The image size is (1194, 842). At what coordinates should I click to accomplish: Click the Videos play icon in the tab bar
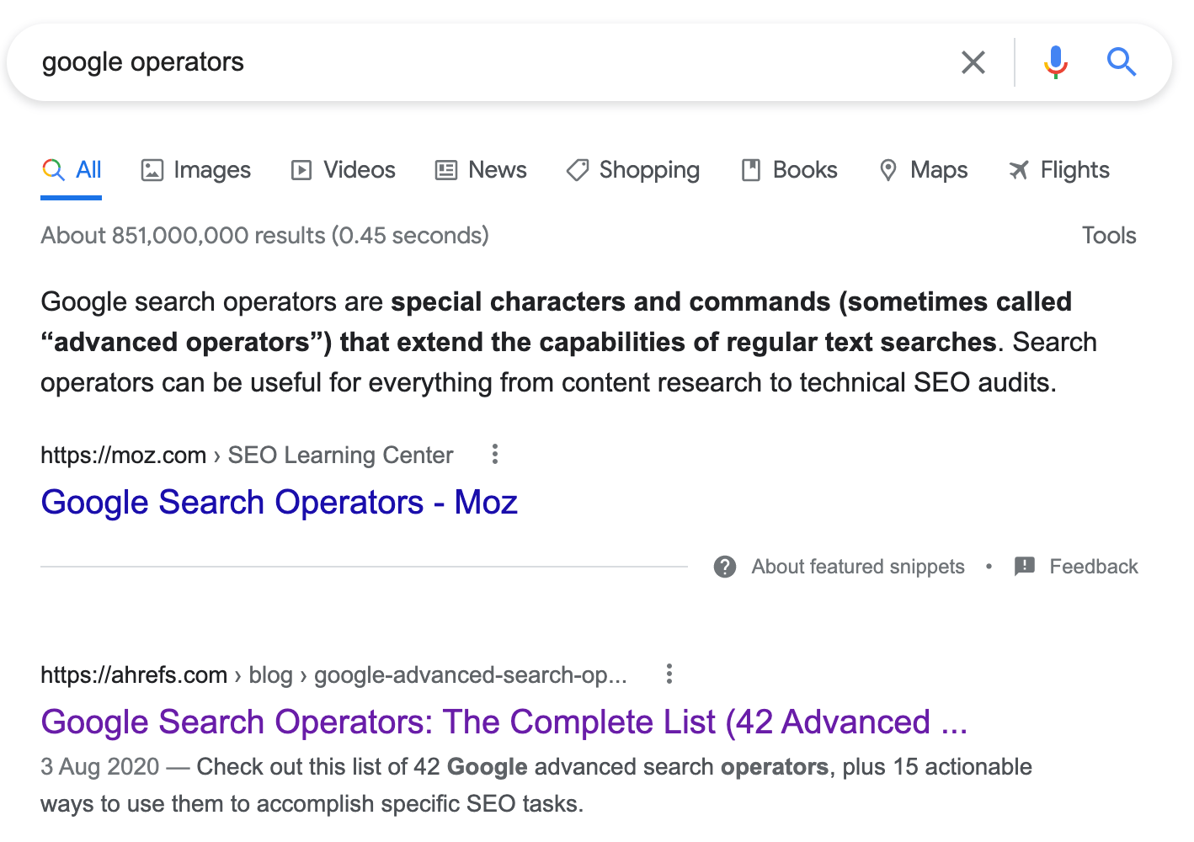pyautogui.click(x=301, y=169)
